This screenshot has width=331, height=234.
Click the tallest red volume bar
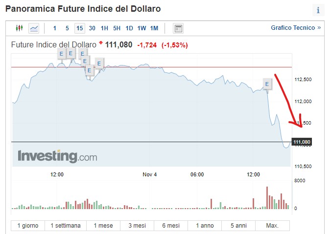[x=267, y=198]
